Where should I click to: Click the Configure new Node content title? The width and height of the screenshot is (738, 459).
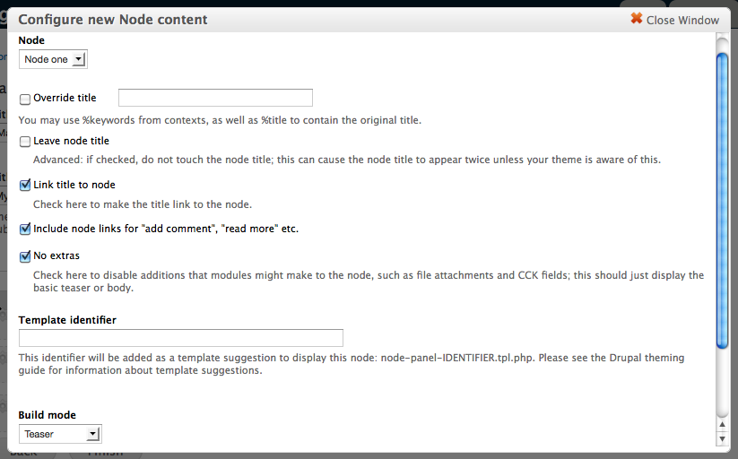click(113, 19)
